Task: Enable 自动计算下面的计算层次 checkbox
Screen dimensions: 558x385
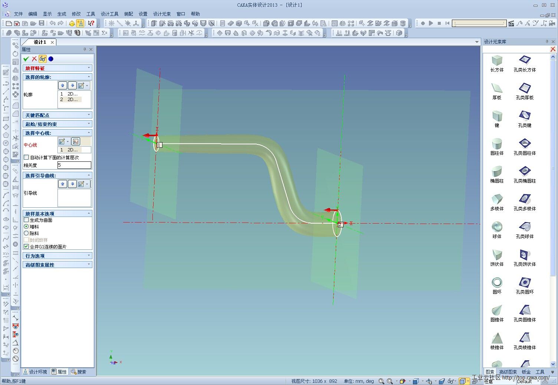Action: click(x=26, y=157)
